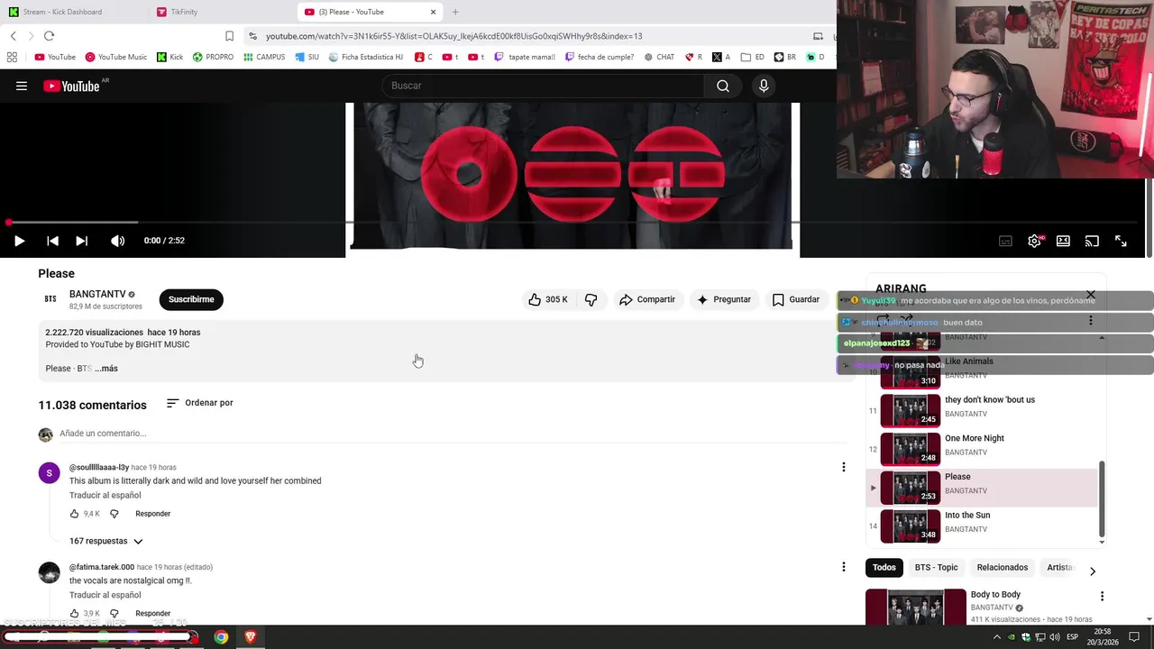Share the video via Compartir
The image size is (1154, 649).
(646, 299)
